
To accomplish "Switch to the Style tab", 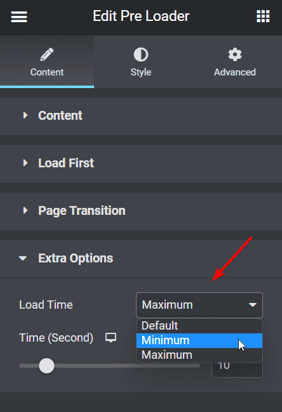I will pyautogui.click(x=141, y=61).
